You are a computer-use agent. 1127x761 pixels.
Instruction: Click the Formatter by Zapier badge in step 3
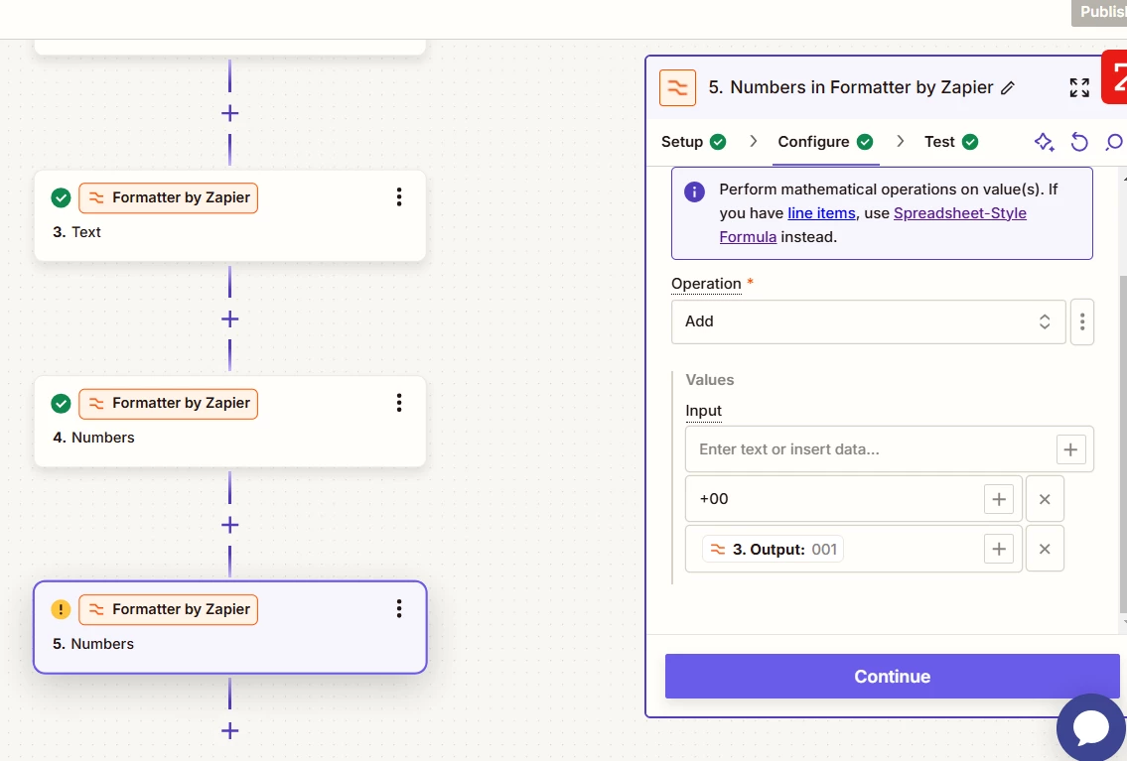click(x=168, y=197)
